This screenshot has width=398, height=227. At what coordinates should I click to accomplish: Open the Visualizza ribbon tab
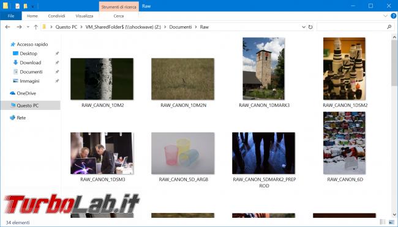click(x=84, y=16)
